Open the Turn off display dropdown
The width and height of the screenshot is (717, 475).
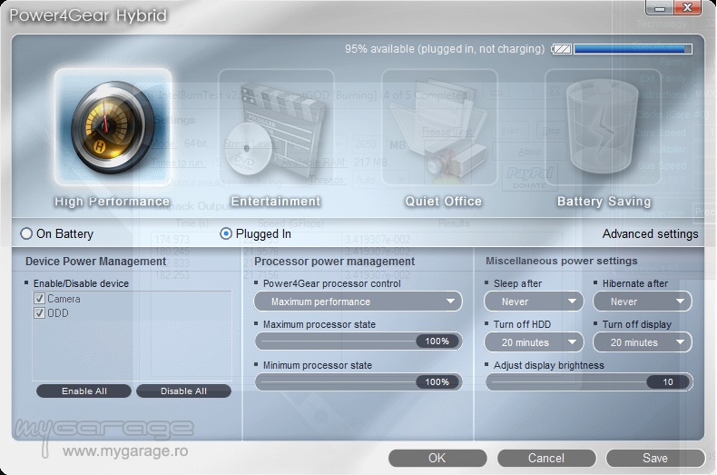click(643, 342)
